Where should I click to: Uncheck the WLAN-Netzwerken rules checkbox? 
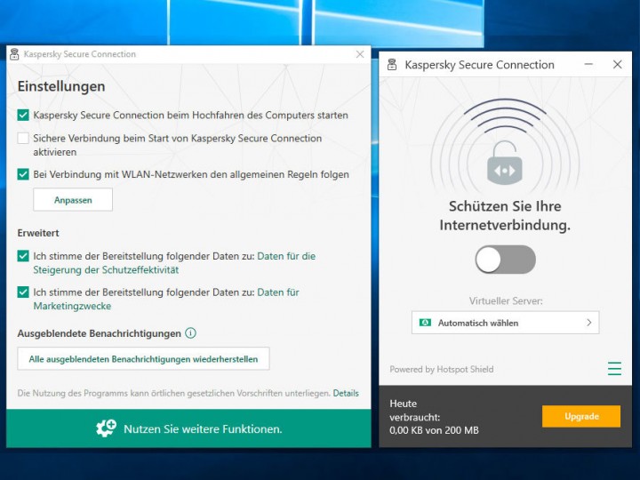[23, 174]
